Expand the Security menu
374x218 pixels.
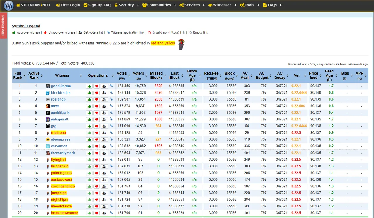127,5
